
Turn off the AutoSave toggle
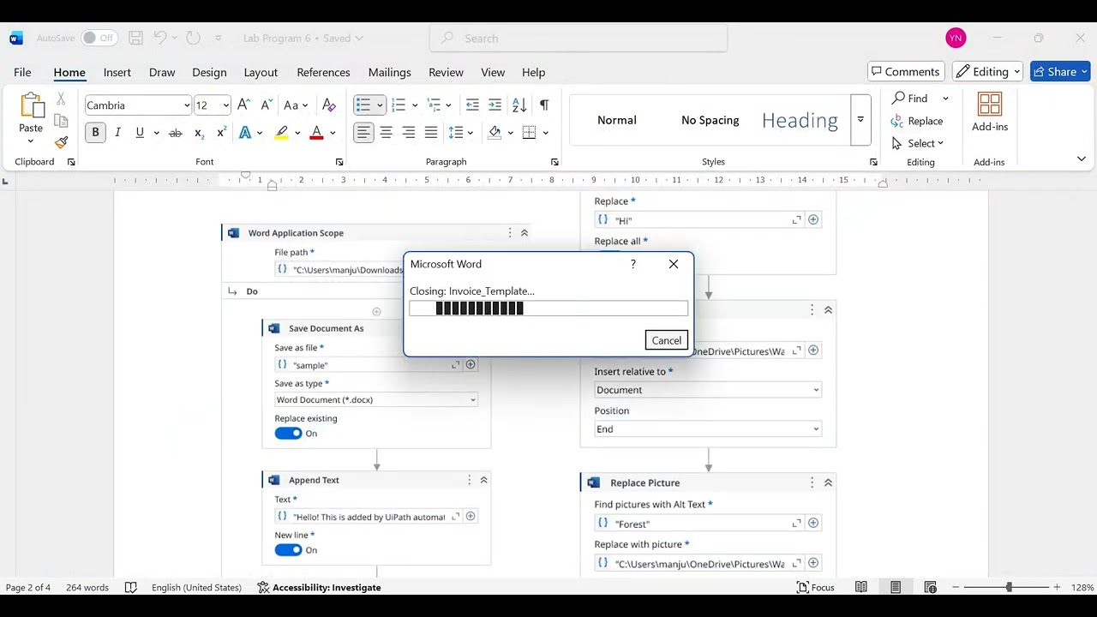tap(99, 38)
